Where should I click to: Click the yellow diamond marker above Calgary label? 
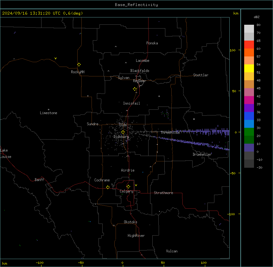(128, 187)
